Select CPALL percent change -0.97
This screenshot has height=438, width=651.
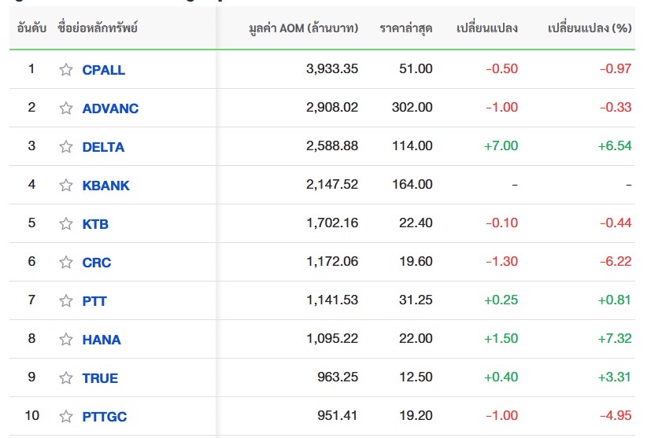(616, 69)
